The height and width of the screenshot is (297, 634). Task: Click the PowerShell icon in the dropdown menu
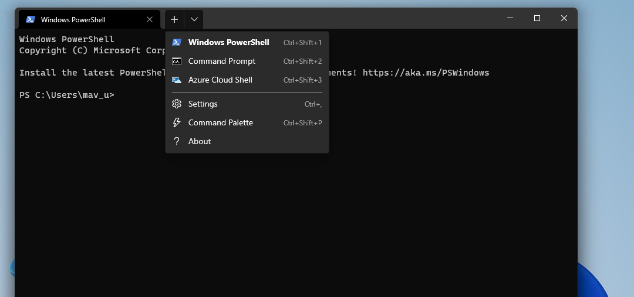pyautogui.click(x=176, y=42)
